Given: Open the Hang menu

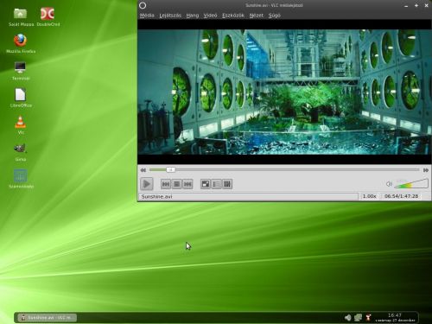Looking at the screenshot, I should coord(193,16).
